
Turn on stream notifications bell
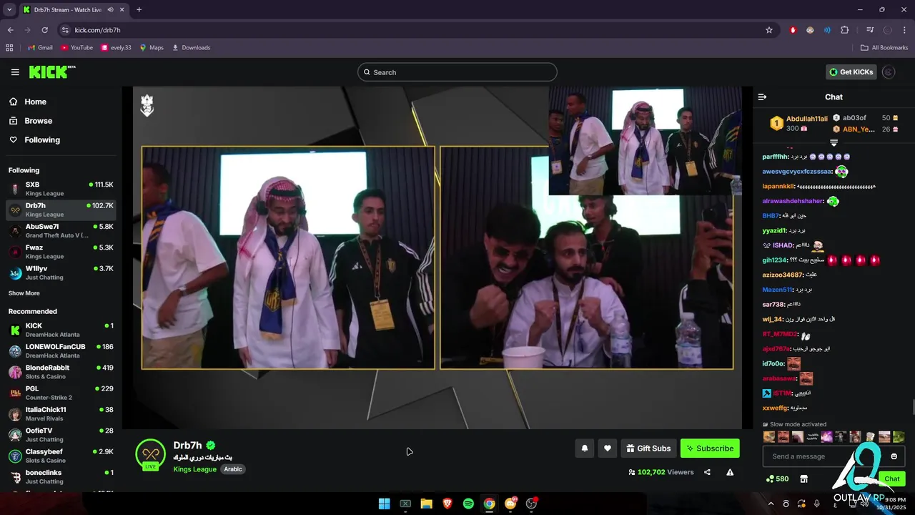coord(584,448)
